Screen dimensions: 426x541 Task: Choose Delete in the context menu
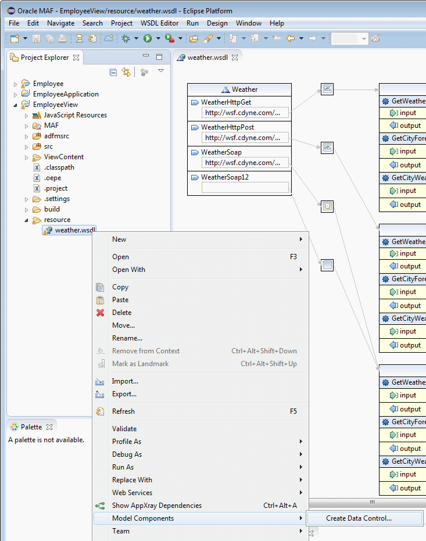[x=201, y=313]
